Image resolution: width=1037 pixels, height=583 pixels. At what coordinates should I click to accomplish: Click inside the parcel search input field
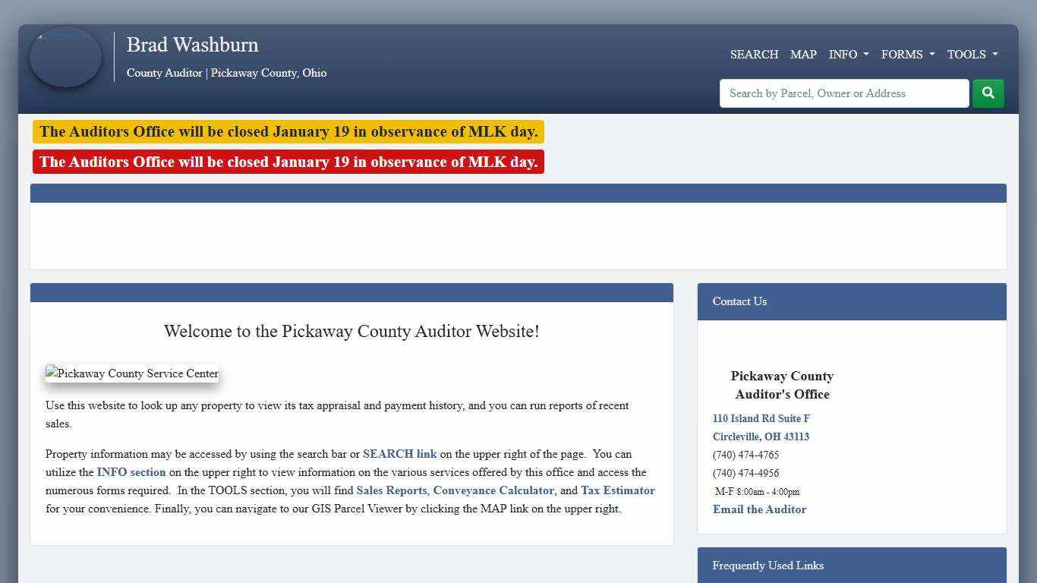tap(843, 93)
